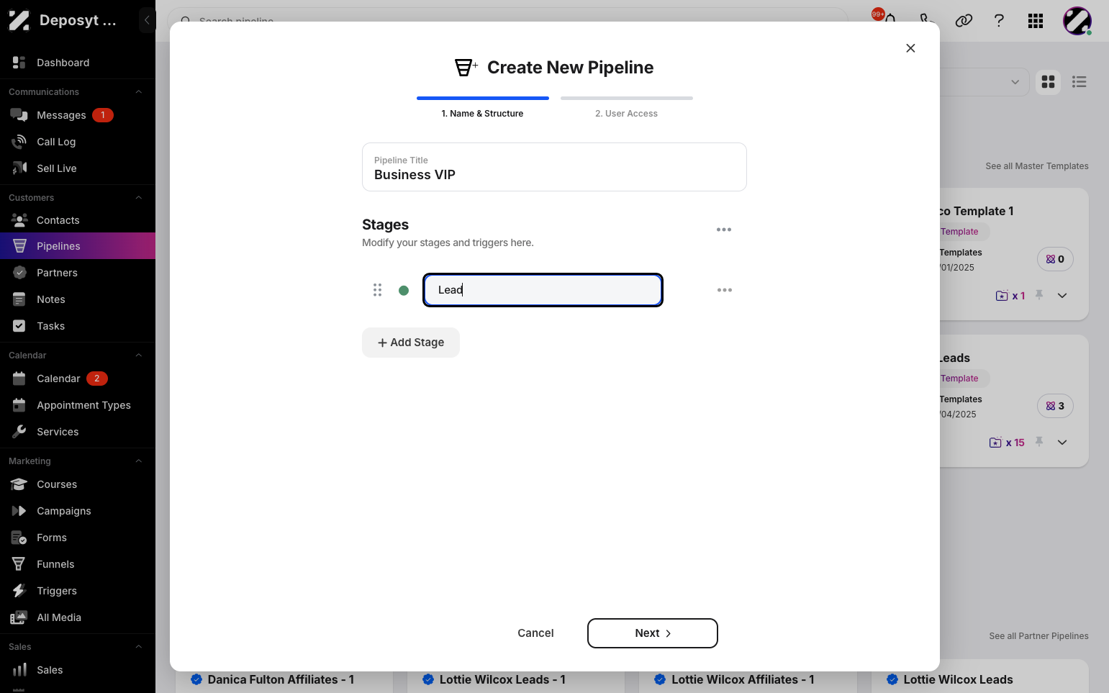1109x693 pixels.
Task: Collapse the Calendar section header
Action: coord(139,355)
